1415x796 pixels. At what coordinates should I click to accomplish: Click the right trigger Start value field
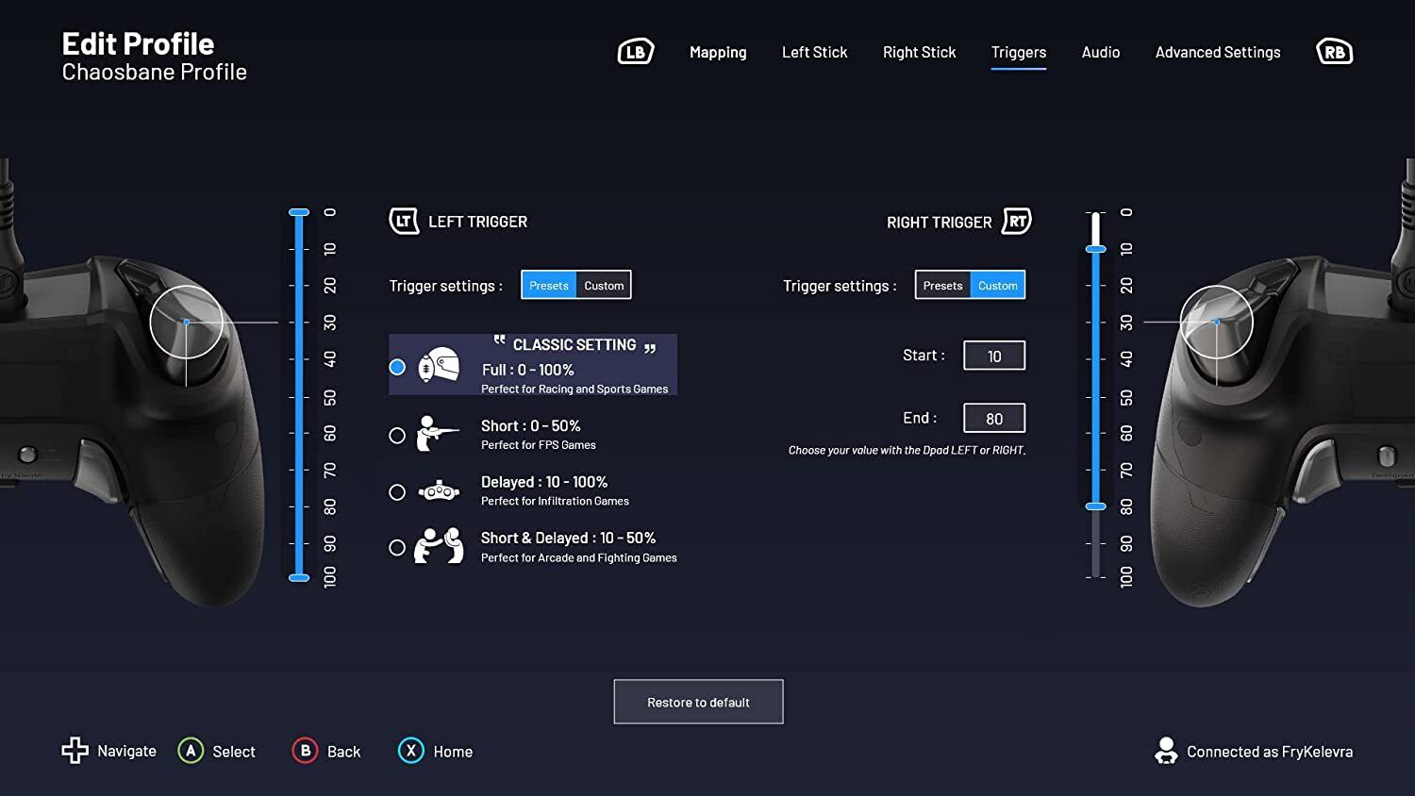pos(993,356)
